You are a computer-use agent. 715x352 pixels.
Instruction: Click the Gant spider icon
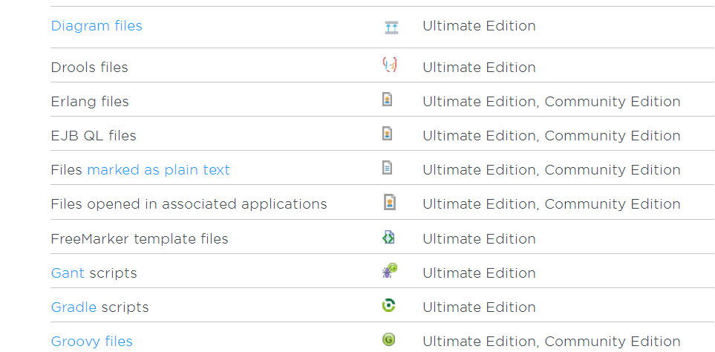click(x=389, y=271)
